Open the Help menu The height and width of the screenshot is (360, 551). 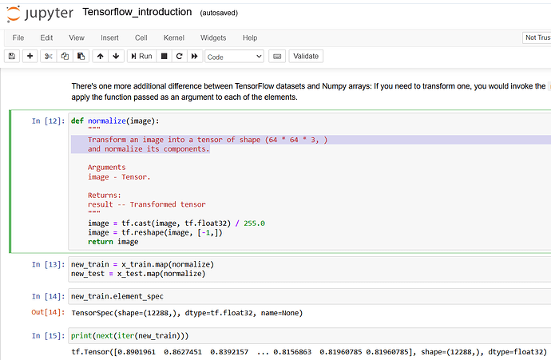250,38
